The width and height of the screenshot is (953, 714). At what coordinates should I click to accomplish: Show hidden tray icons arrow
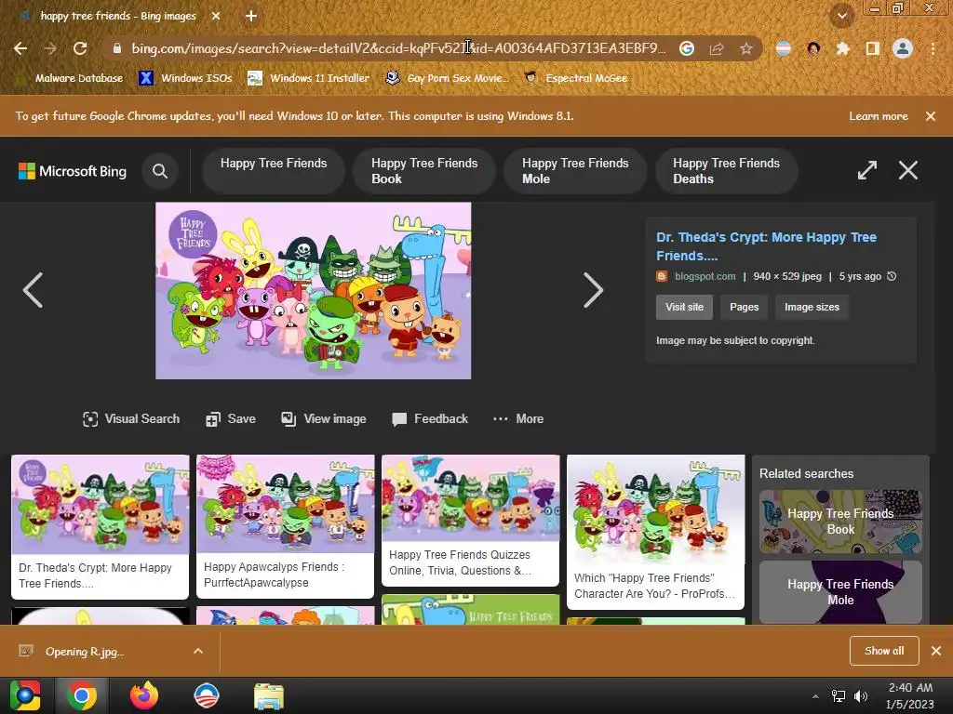tap(815, 696)
